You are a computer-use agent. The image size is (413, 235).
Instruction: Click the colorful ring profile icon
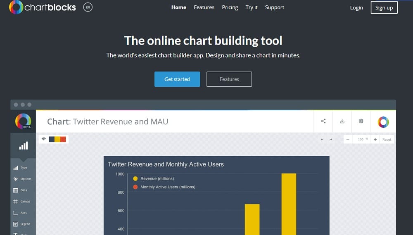[383, 122]
